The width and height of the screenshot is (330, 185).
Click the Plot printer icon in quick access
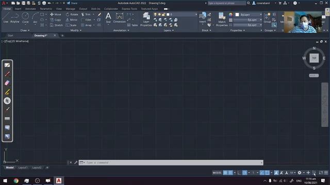click(x=44, y=3)
